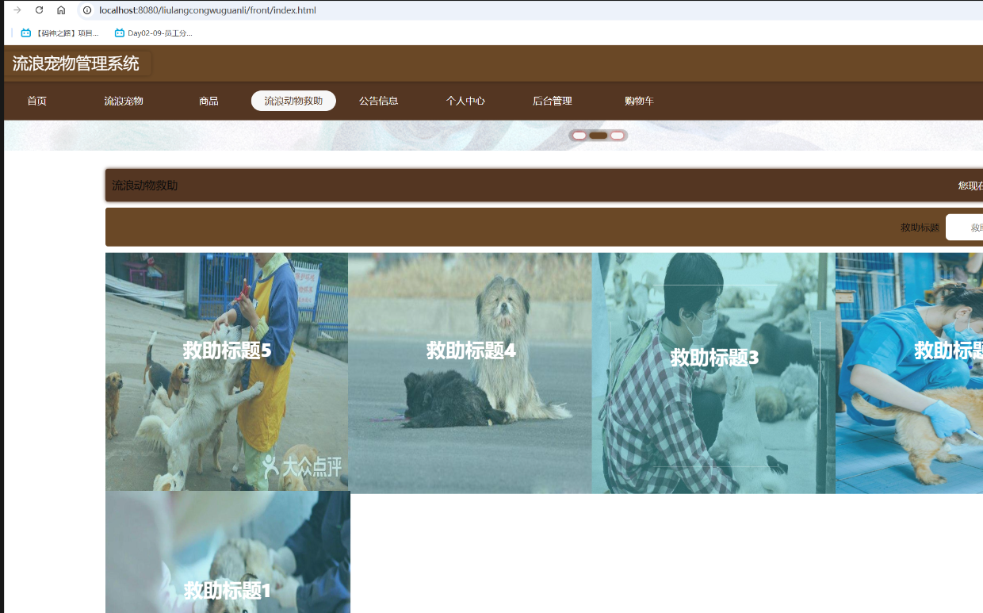Open the 首页 menu item
This screenshot has height=613, width=983.
pyautogui.click(x=37, y=101)
